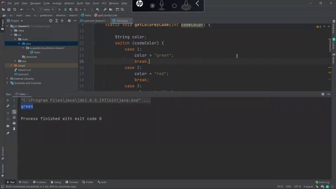Click the warnings indicator in editor corner
This screenshot has width=336, height=189.
(x=319, y=27)
